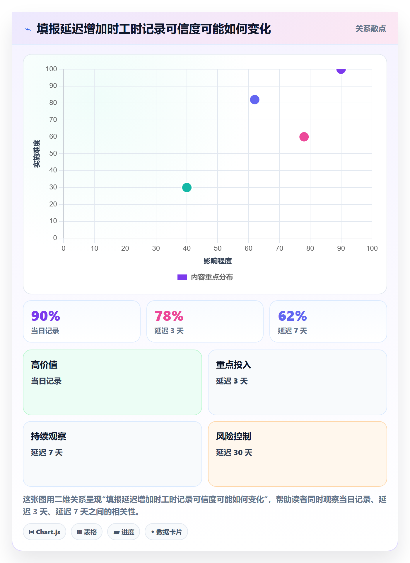Select the orange 风险控制 quadrant card
Viewport: 410px width, 563px height.
pos(298,454)
